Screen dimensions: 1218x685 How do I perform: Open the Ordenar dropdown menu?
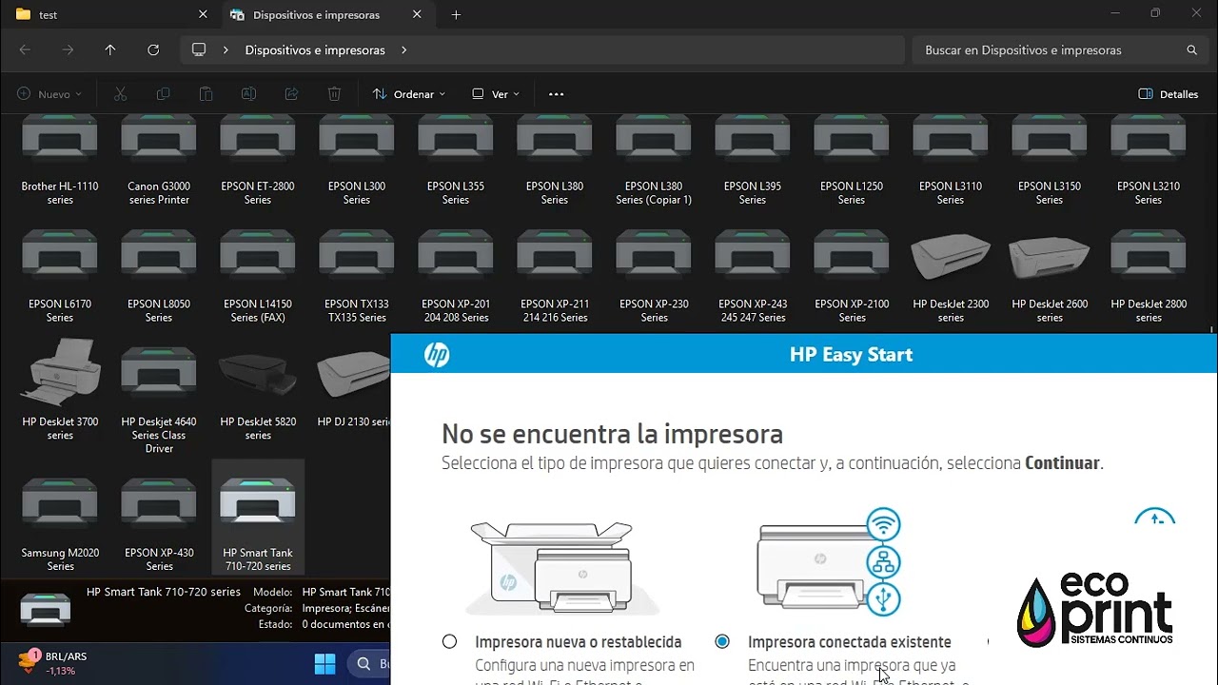click(409, 94)
